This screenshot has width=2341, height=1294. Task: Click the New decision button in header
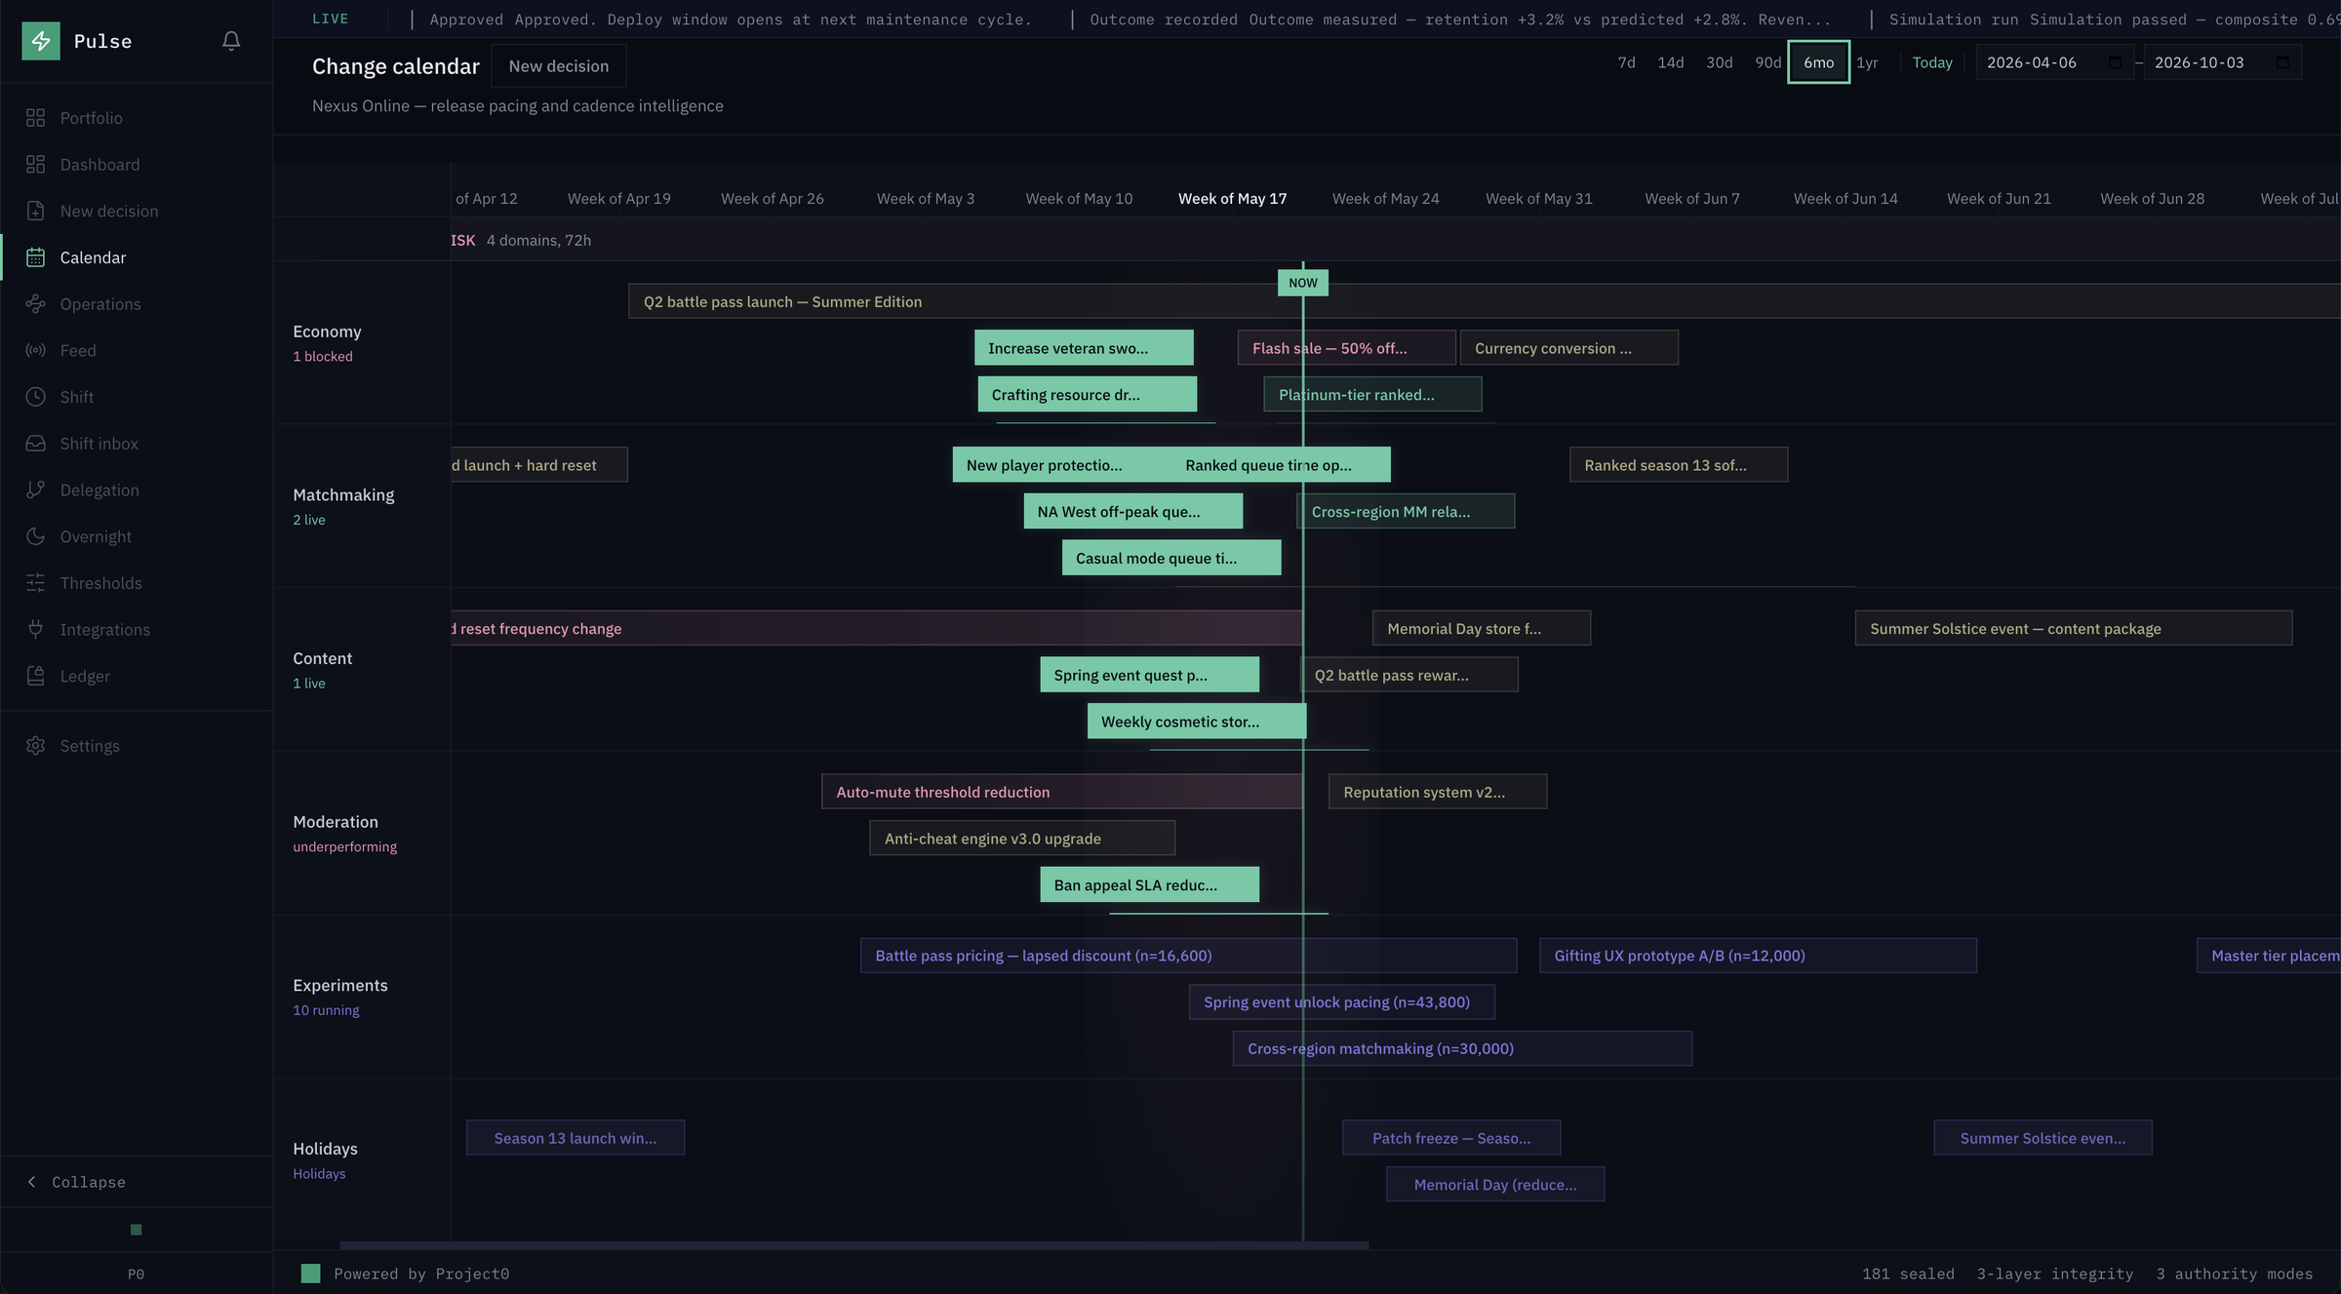tap(559, 66)
